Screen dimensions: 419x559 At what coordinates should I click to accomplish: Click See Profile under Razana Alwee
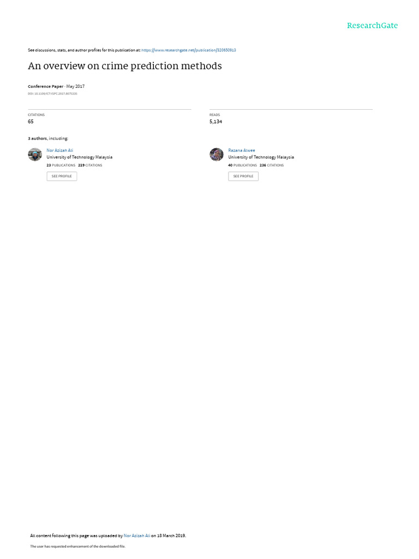pos(243,176)
